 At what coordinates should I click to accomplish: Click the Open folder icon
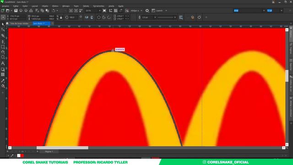click(x=8, y=11)
